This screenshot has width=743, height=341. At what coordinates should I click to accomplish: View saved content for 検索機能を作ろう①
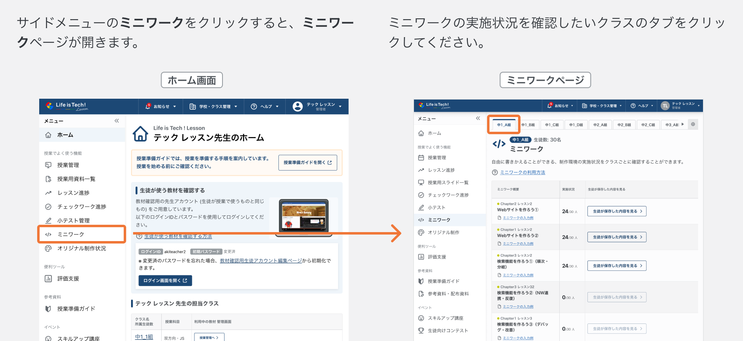617,266
